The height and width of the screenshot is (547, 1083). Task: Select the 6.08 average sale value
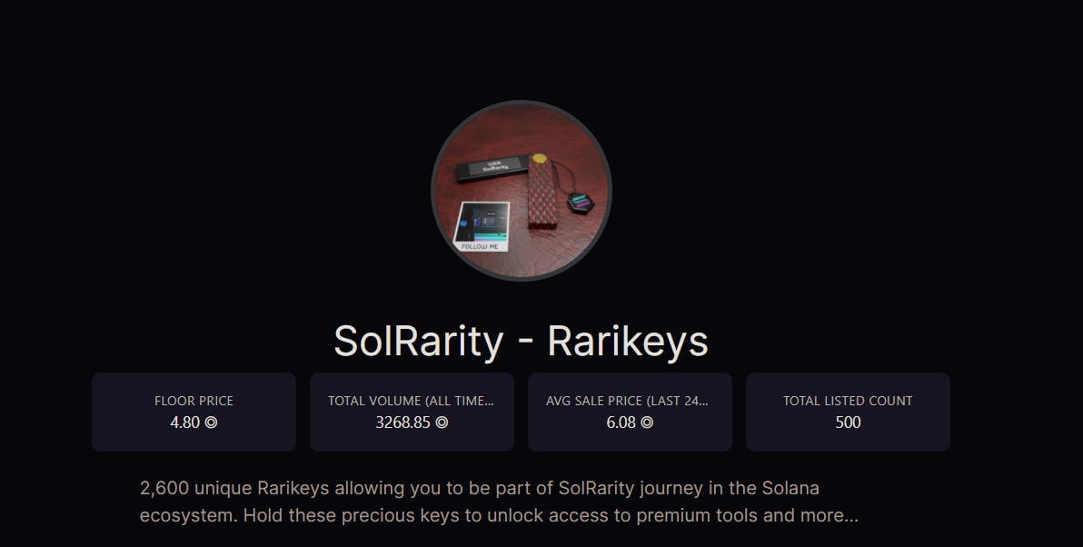(621, 423)
